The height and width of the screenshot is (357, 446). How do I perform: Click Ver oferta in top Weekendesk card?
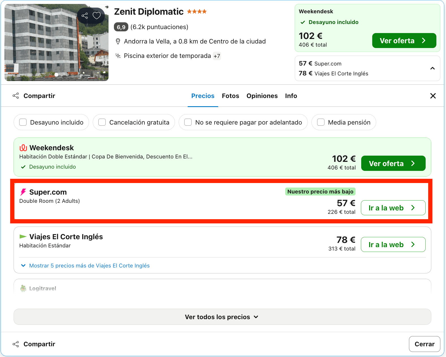tap(404, 41)
